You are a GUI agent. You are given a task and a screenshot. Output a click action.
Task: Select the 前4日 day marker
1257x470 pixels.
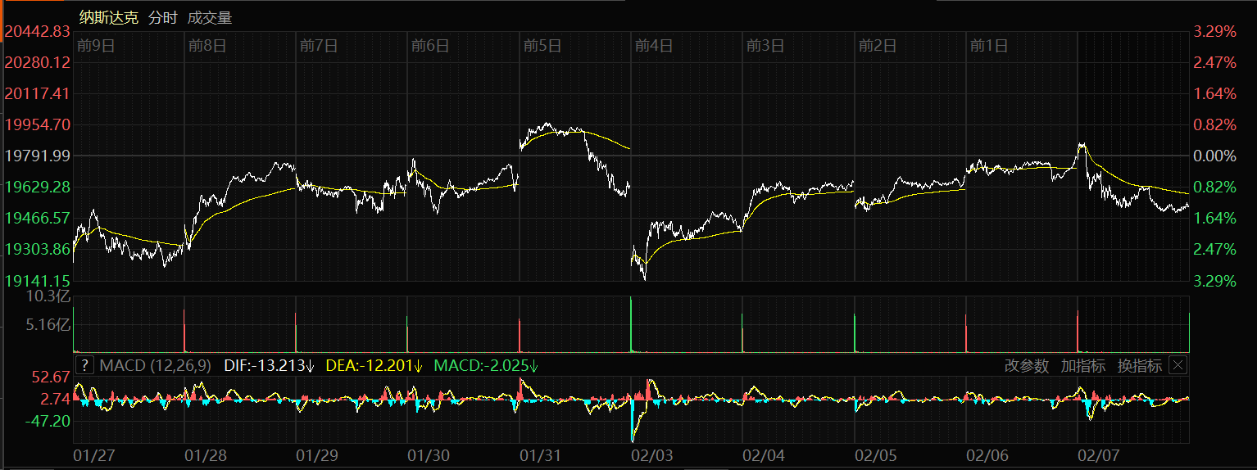(x=654, y=45)
